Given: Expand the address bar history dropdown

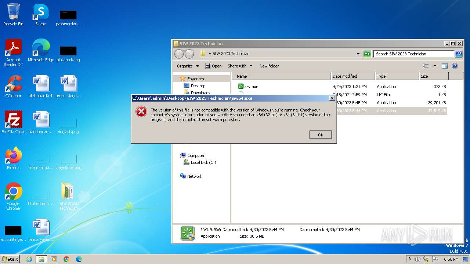Looking at the screenshot, I should pos(358,54).
